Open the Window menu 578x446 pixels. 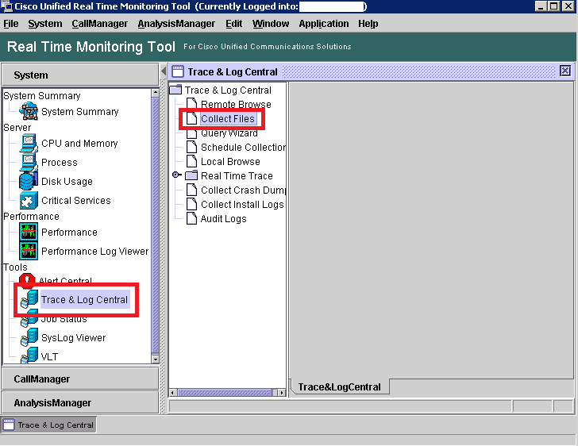(271, 24)
